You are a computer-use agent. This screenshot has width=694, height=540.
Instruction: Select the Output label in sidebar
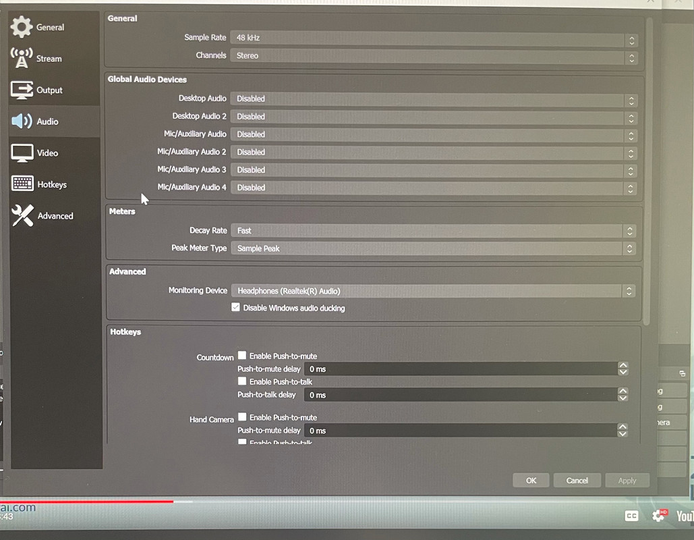tap(50, 90)
